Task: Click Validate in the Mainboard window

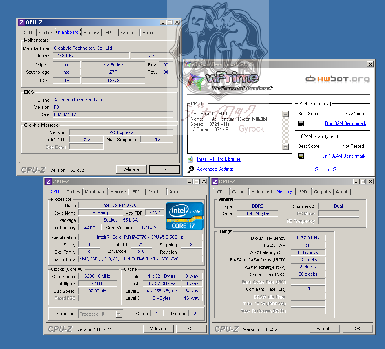Action: click(x=131, y=169)
